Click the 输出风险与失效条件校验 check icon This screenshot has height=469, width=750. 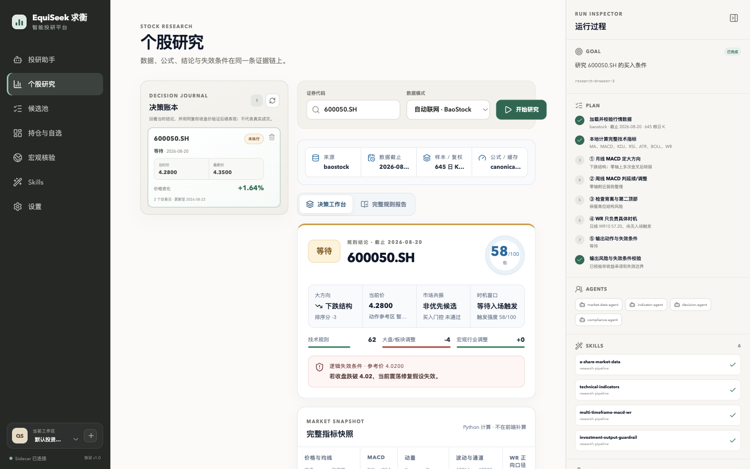pyautogui.click(x=580, y=260)
